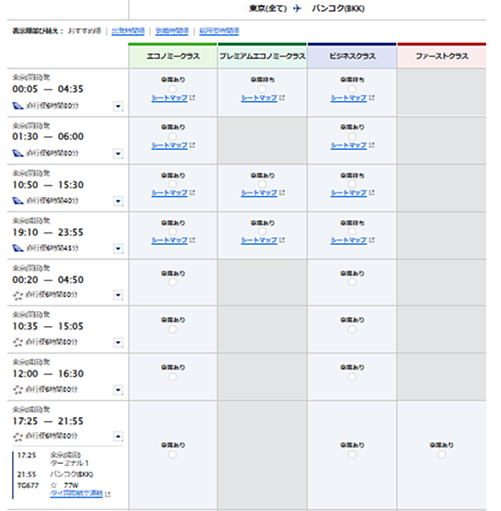
Task: Expand details for 00:05 — 04:35 flight
Action: point(118,106)
